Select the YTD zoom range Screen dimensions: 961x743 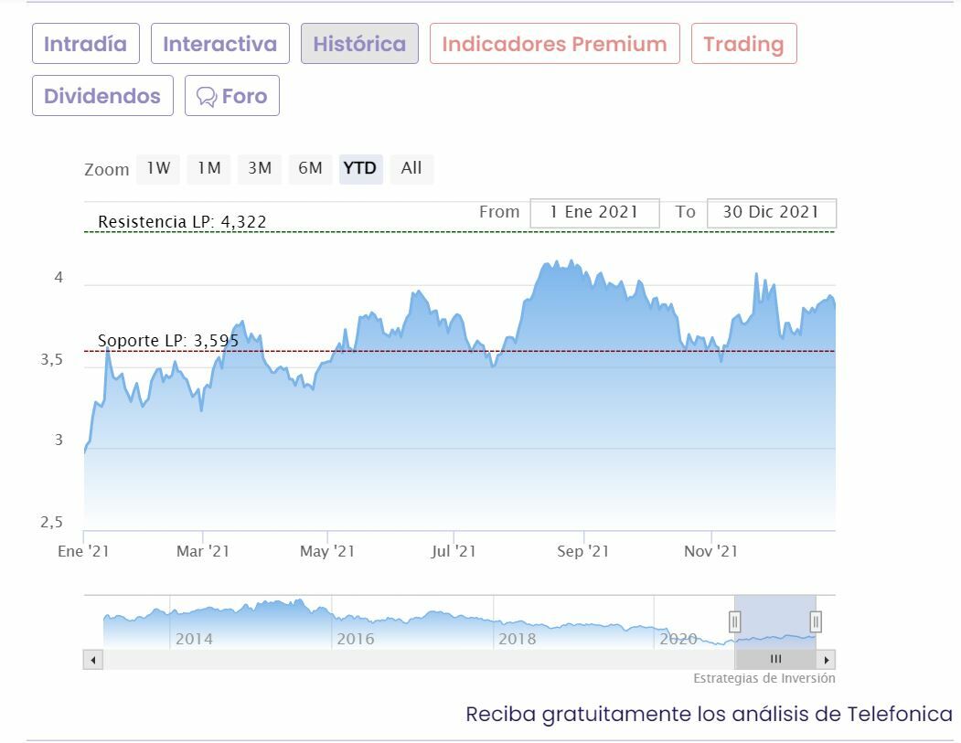pyautogui.click(x=360, y=169)
